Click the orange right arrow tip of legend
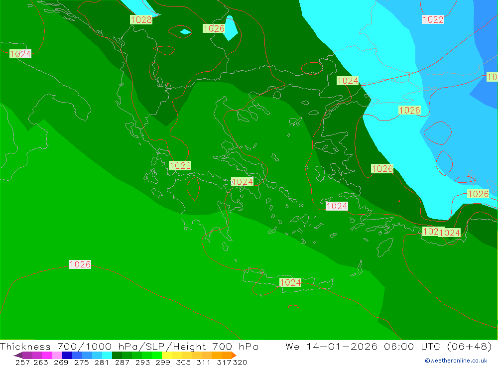 click(x=234, y=355)
